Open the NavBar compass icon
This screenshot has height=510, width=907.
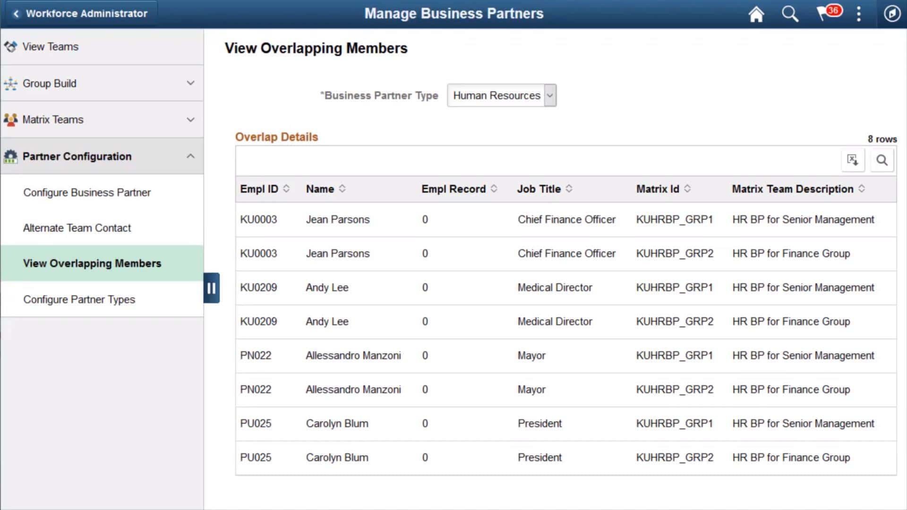(892, 14)
